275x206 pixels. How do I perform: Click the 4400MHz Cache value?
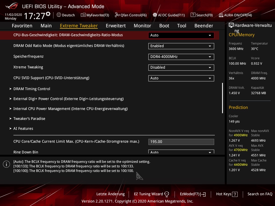point(241,165)
